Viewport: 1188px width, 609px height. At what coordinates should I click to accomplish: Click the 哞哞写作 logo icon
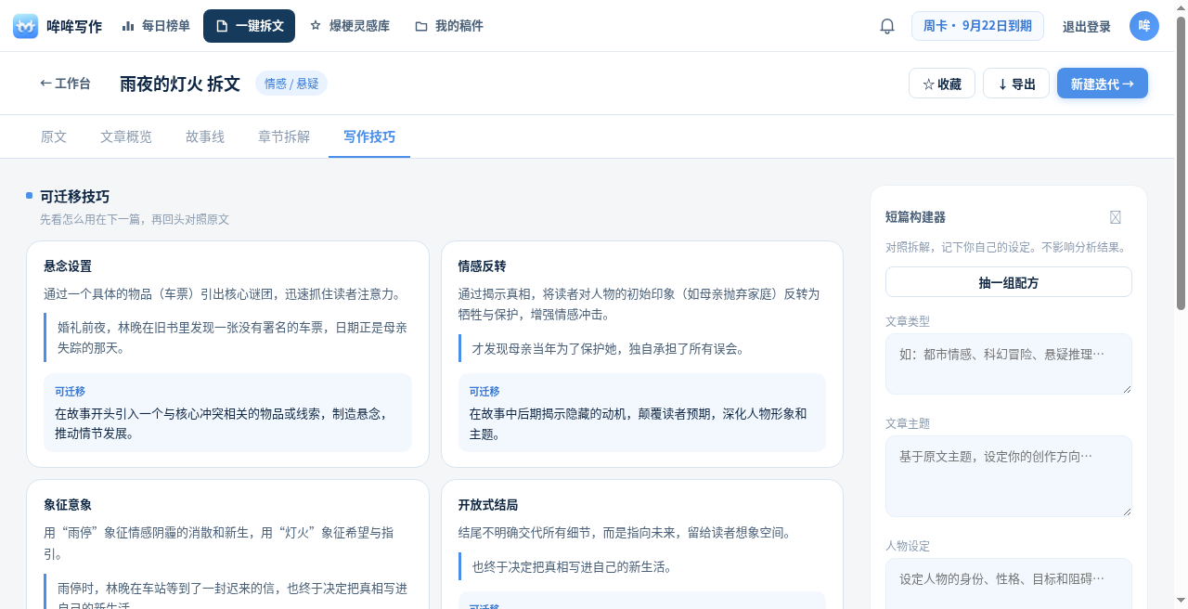26,26
